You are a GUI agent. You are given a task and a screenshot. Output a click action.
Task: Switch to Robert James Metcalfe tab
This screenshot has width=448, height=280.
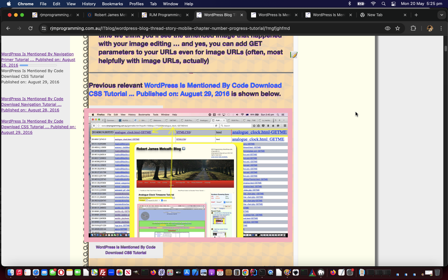tap(110, 15)
